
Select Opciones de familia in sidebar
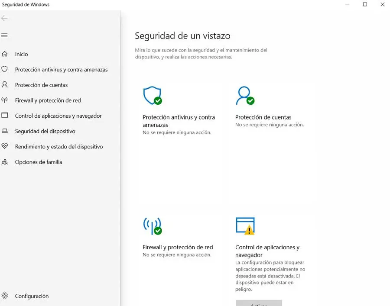[x=39, y=162]
